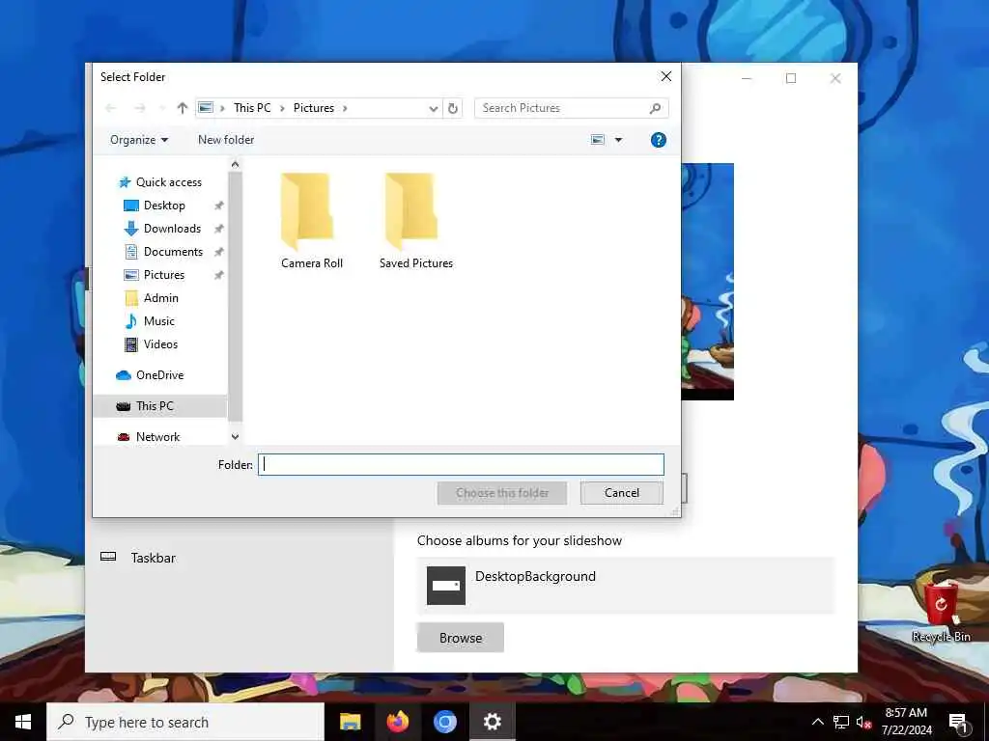Click the Taskbar icon in Settings sidebar

(x=108, y=557)
